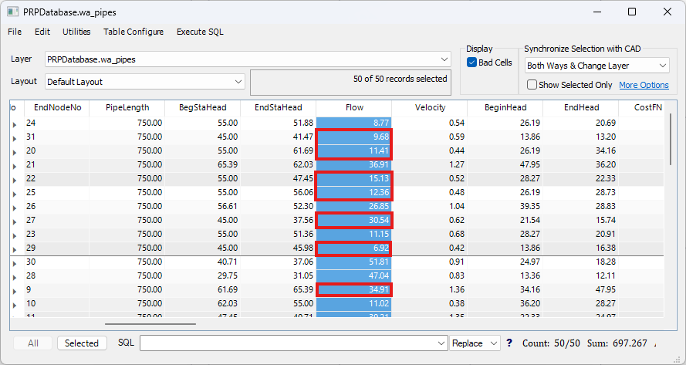Click the BegStaHead cell 65.39
The width and height of the screenshot is (686, 365).
203,164
